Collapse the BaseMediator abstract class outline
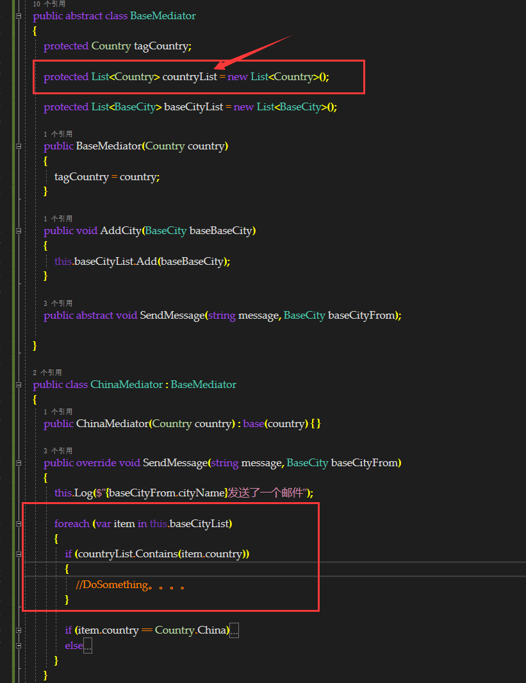The width and height of the screenshot is (526, 683). 19,16
